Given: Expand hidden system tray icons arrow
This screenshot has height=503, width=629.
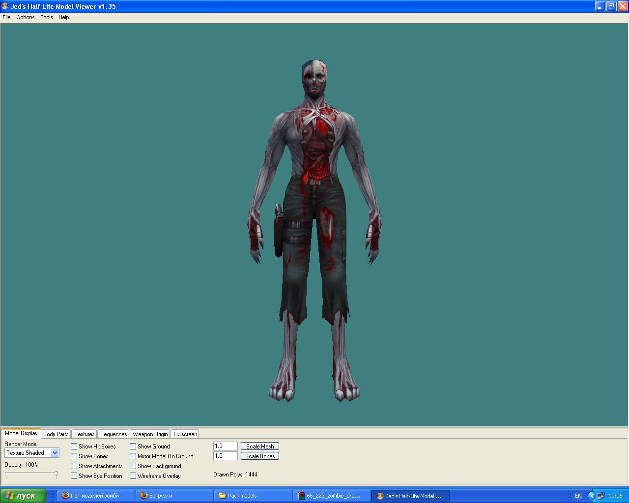Looking at the screenshot, I should coord(592,496).
